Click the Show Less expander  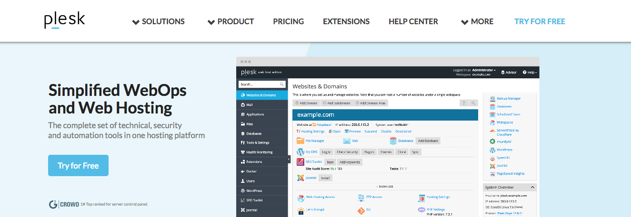click(385, 187)
